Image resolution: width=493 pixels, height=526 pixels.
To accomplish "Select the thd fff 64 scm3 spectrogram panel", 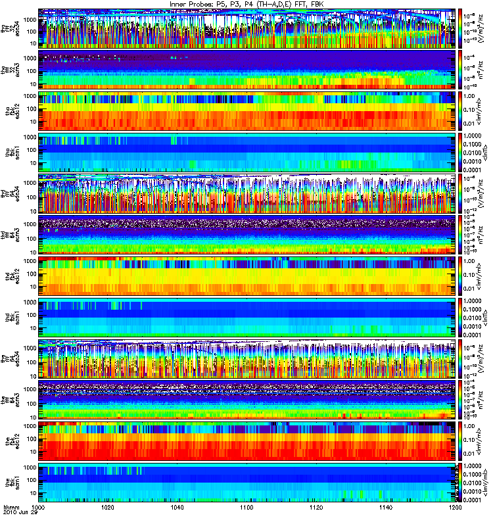I will pos(247,235).
